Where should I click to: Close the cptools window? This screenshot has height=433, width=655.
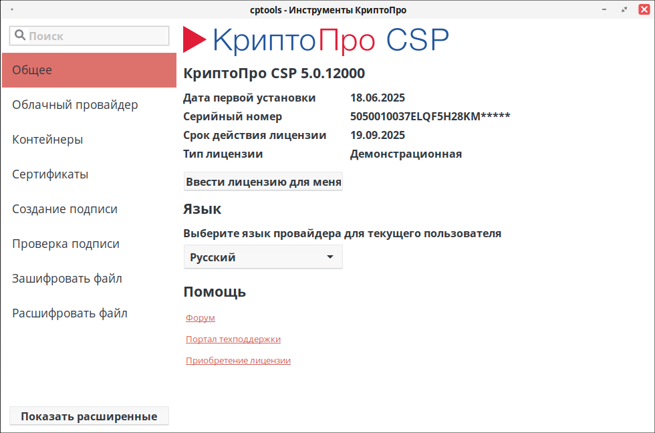[x=644, y=9]
